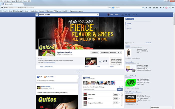
Task: Click See All friends link
Action: click(121, 87)
